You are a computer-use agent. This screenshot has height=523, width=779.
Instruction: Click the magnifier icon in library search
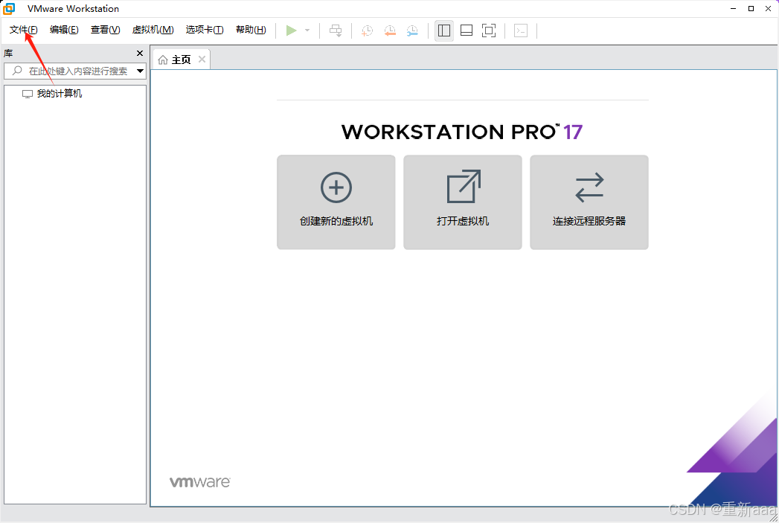tap(17, 71)
